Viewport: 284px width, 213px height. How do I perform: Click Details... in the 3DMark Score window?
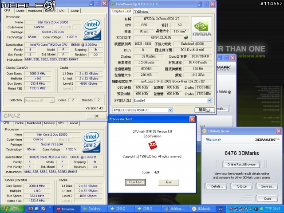coord(216,186)
